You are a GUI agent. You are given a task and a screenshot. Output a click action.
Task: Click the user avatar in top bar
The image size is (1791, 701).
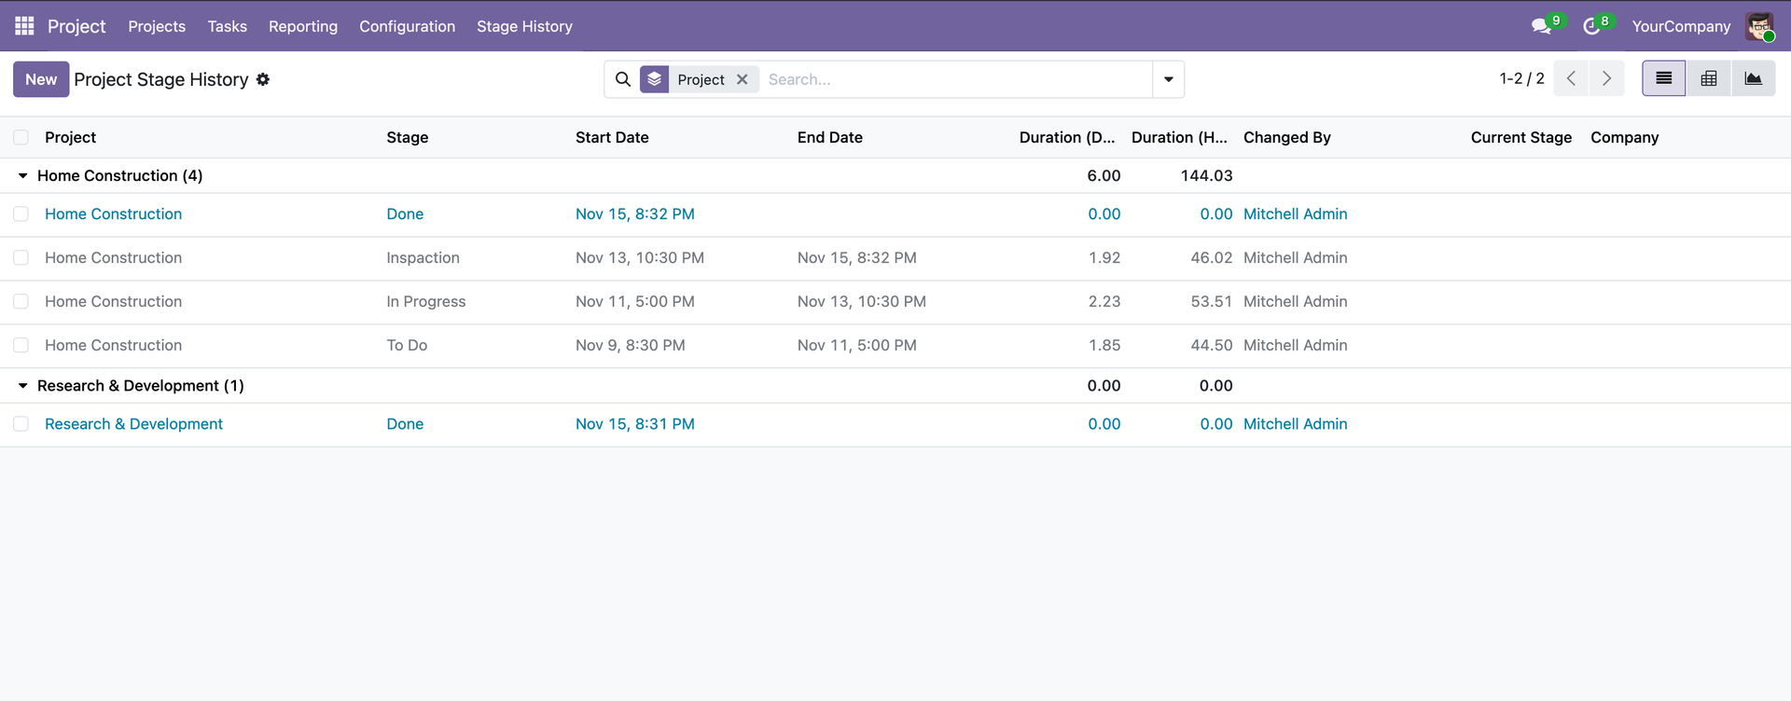click(1759, 26)
